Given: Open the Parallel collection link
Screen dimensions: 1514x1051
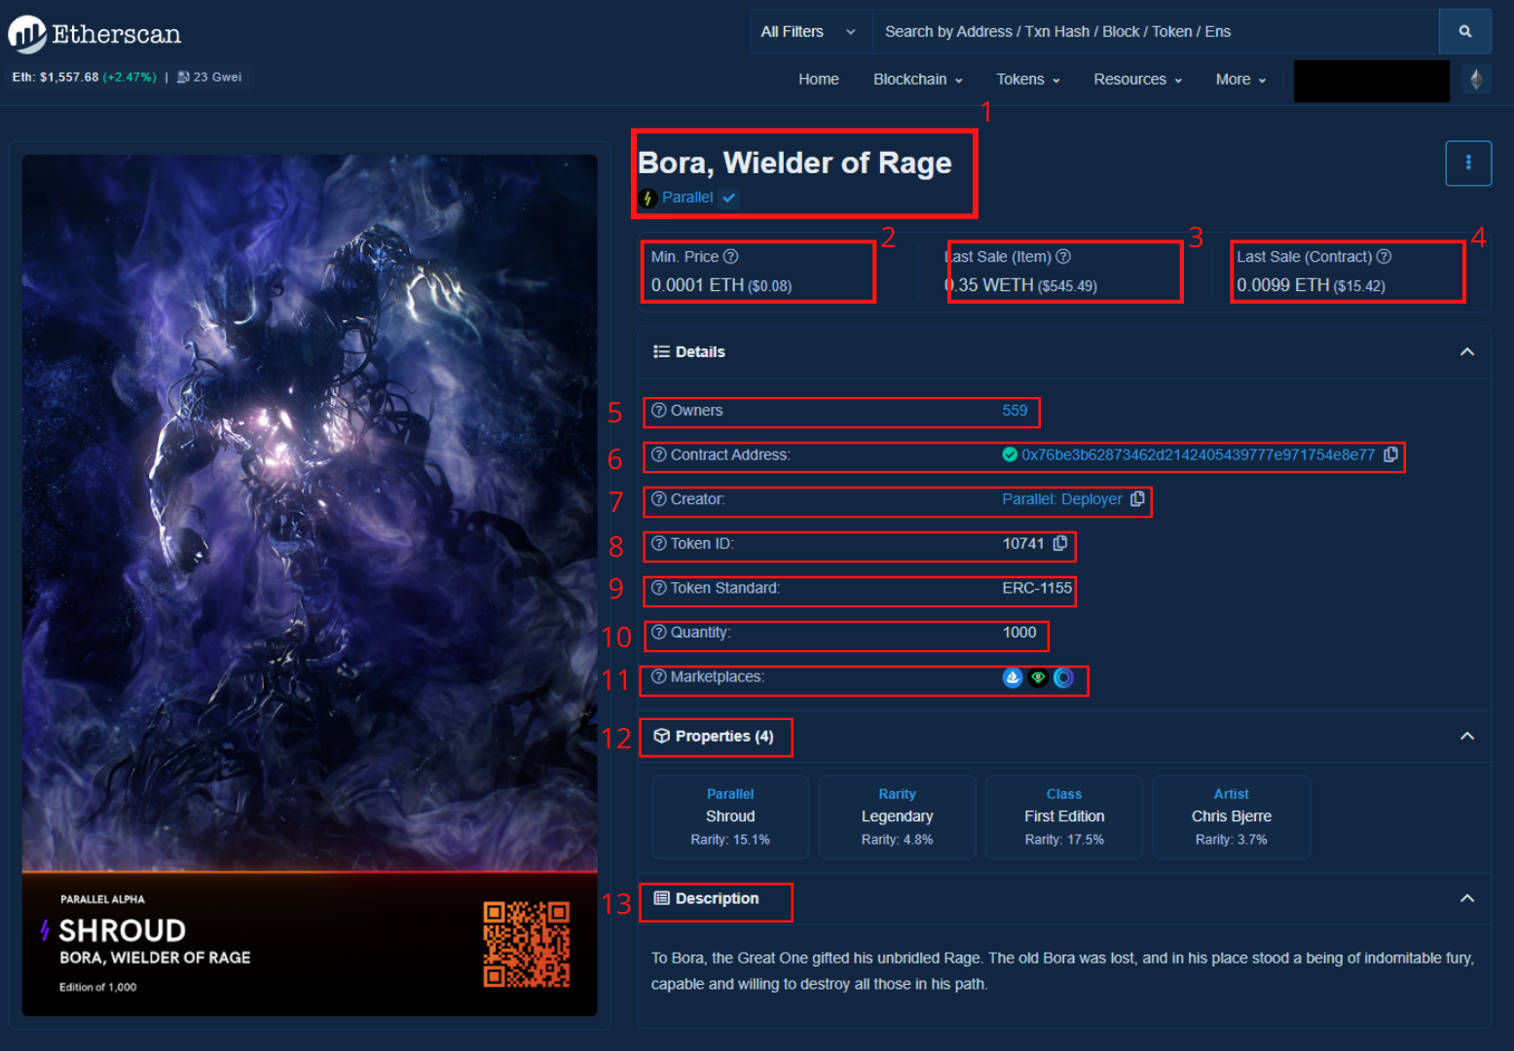Looking at the screenshot, I should click(687, 198).
